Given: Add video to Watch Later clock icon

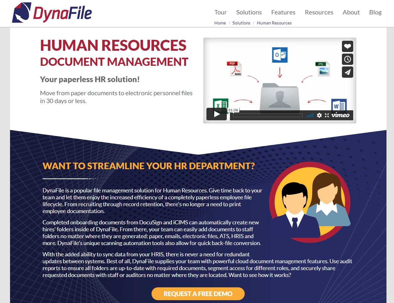Looking at the screenshot, I should [347, 59].
